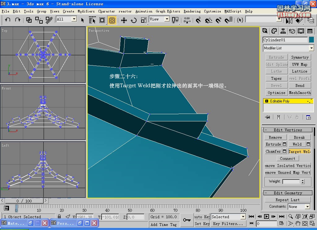Open the Hierarchy command panel tab

click(283, 31)
